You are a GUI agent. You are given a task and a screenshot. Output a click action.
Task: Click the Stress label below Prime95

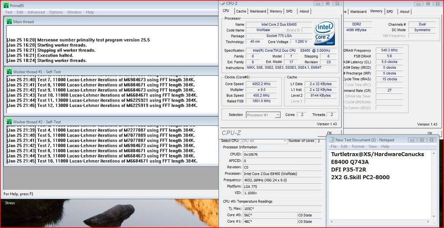[10, 203]
